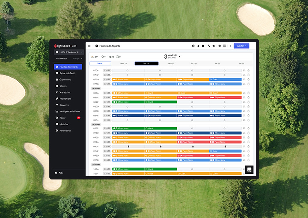Click the wrench tools icon
Screen dimensions: 308x218
[x=209, y=46]
